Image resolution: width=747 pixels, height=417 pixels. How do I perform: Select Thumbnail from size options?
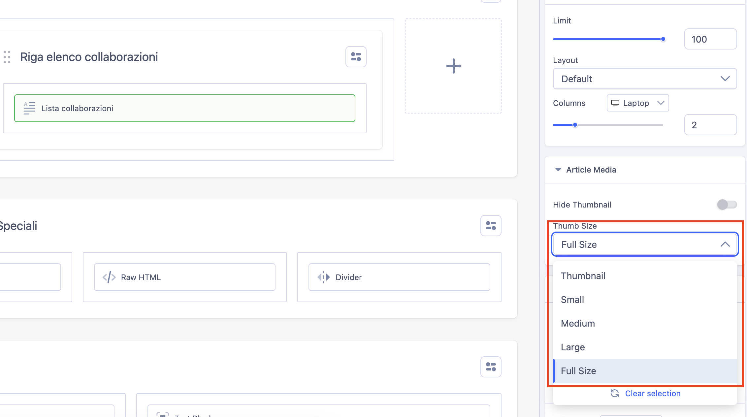[583, 275]
